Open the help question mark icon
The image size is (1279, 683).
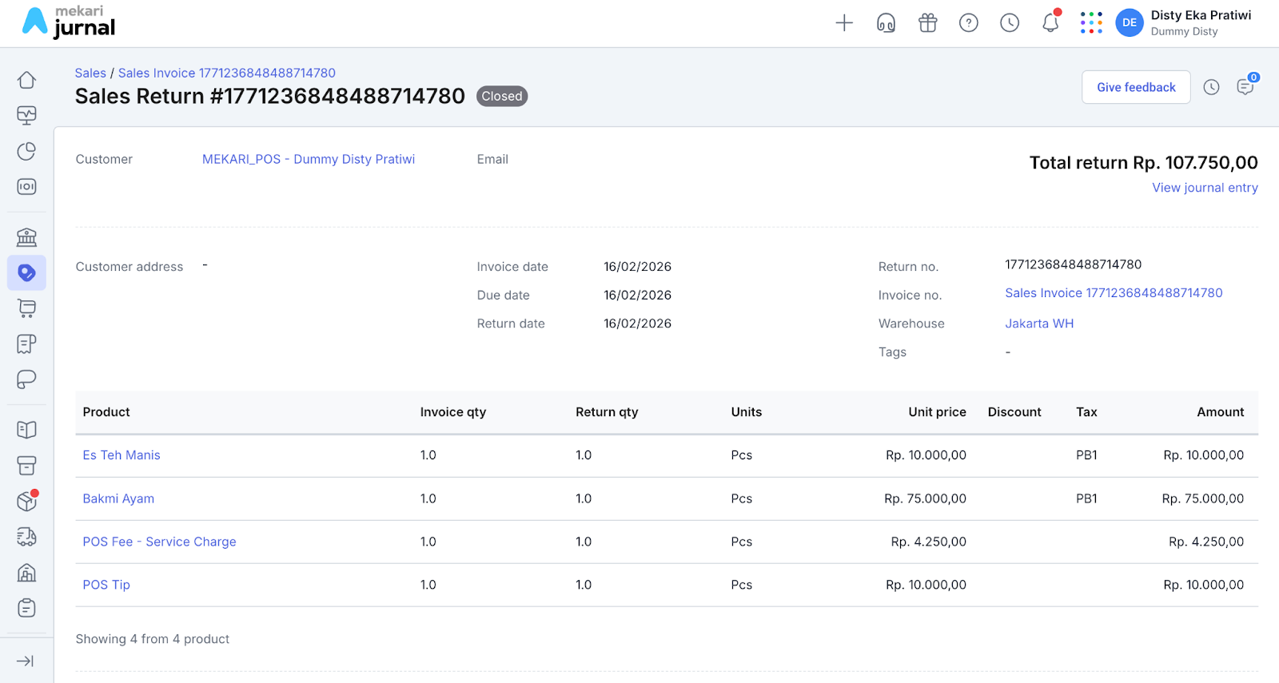969,23
